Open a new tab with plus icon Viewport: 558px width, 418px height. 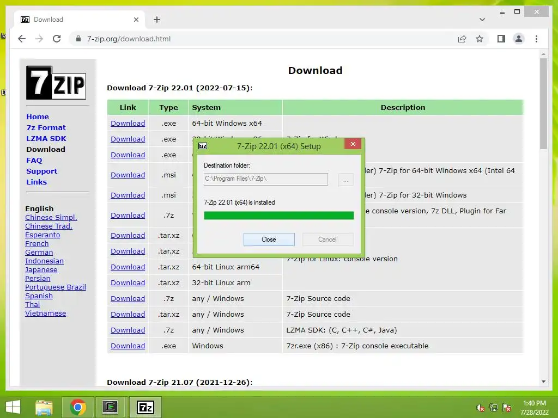click(157, 20)
